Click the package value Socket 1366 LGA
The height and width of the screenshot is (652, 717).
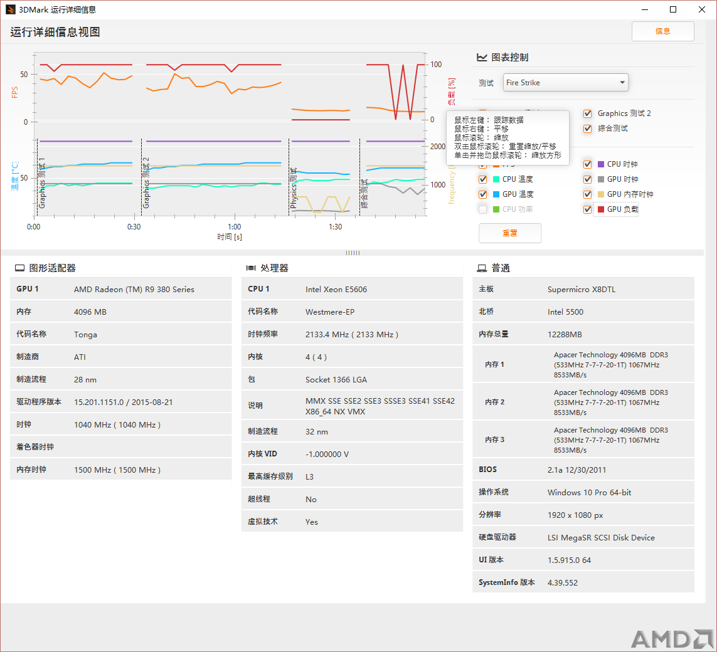tap(336, 380)
